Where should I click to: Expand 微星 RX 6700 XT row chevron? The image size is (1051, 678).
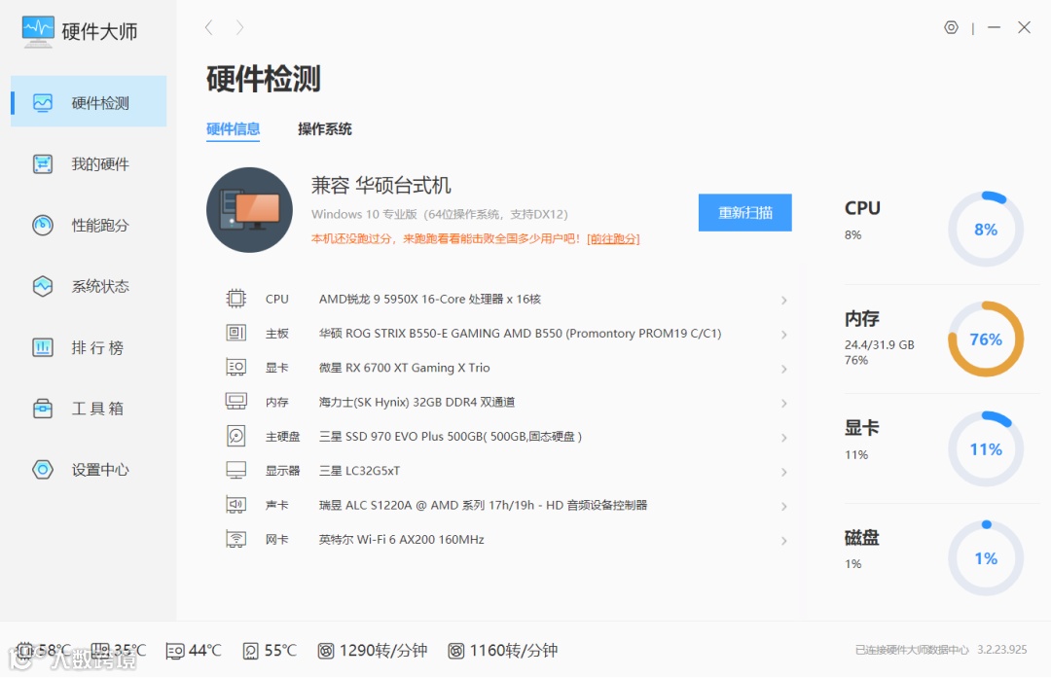coord(783,369)
